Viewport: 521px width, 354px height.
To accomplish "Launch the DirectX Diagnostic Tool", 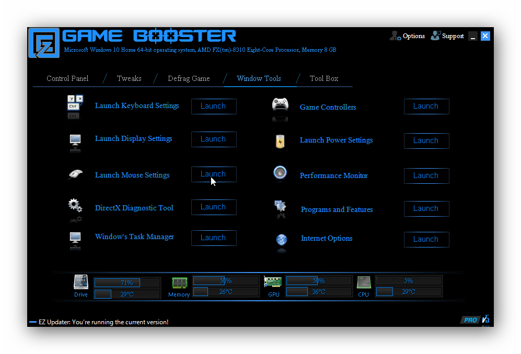I will [214, 207].
